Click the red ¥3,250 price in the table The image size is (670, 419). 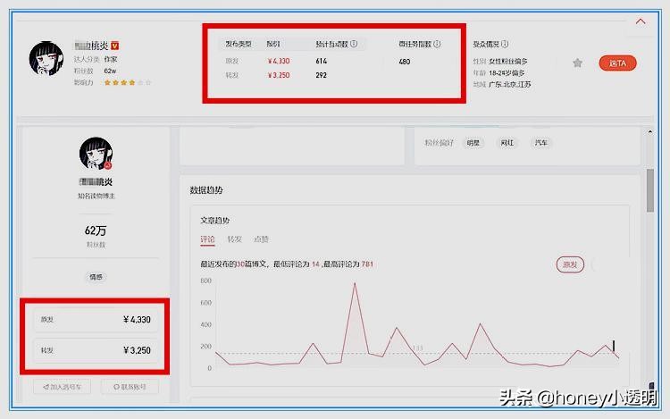coord(279,75)
